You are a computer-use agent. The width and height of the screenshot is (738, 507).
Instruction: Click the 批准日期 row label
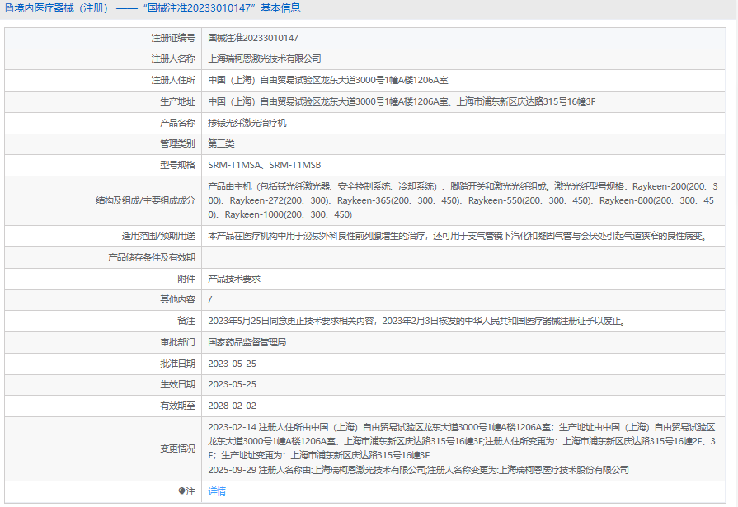pos(177,364)
